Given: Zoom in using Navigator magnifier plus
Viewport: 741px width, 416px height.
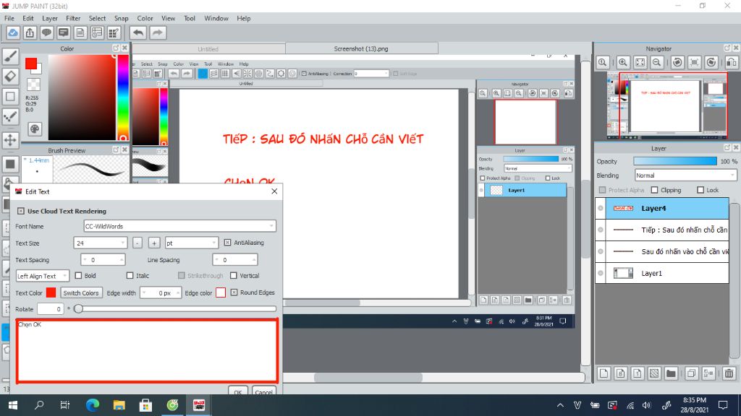Looking at the screenshot, I should 623,62.
